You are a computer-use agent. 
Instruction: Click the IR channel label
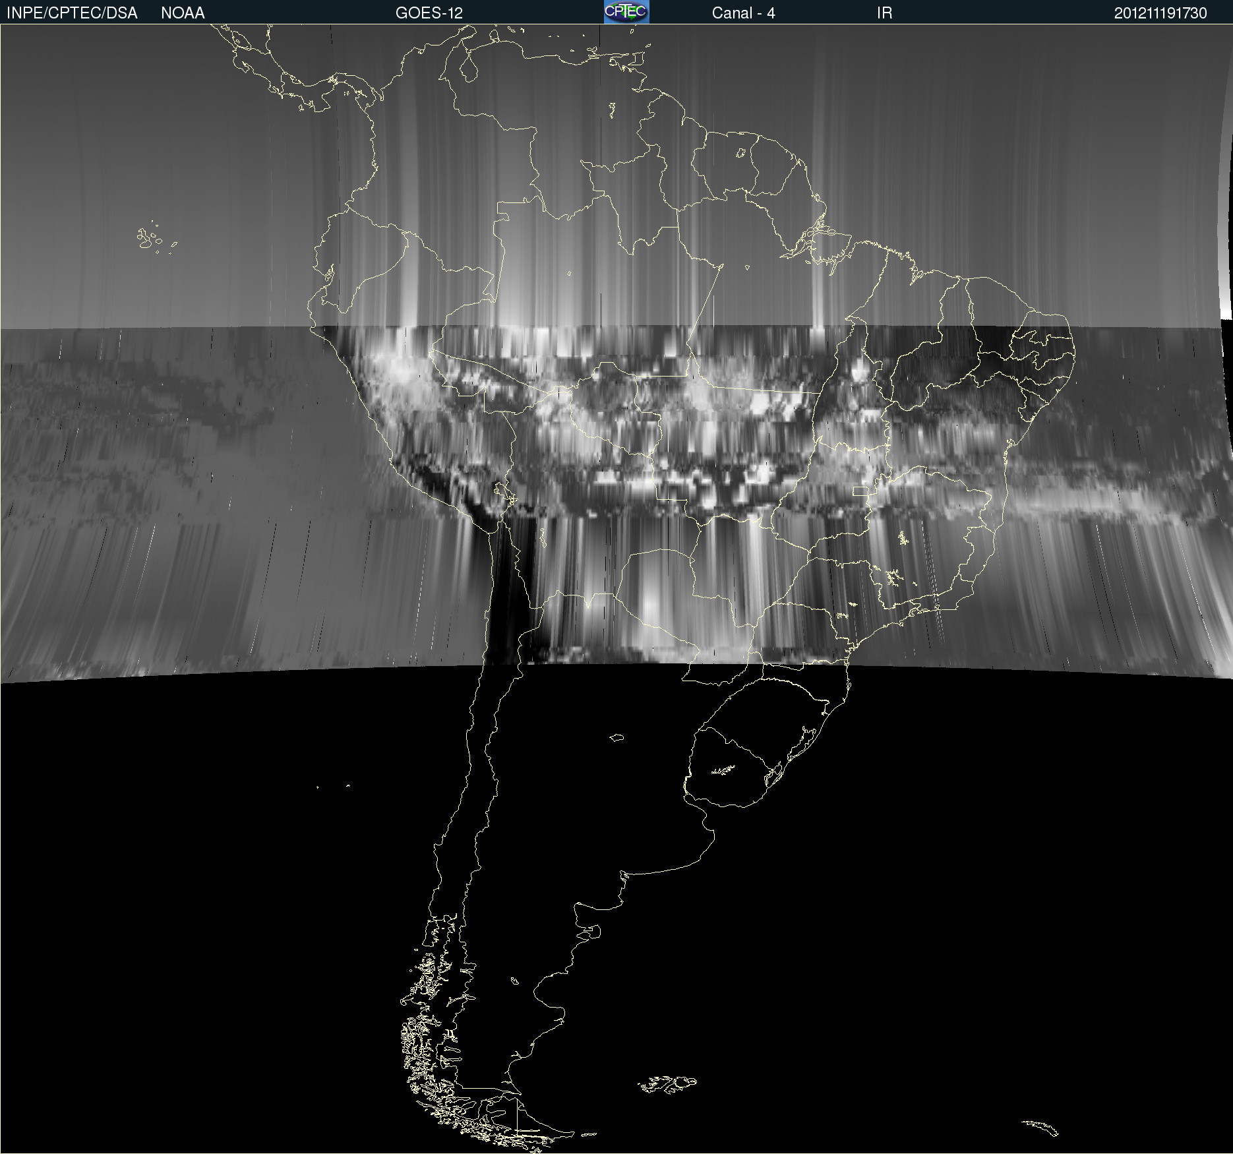[884, 13]
